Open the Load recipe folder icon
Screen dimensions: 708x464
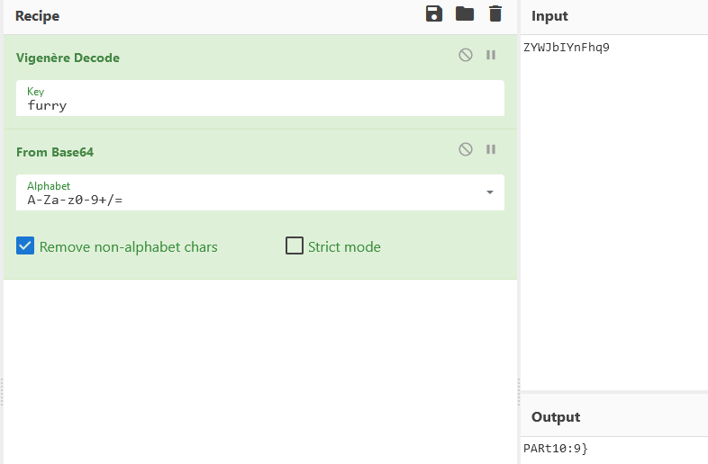coord(465,14)
